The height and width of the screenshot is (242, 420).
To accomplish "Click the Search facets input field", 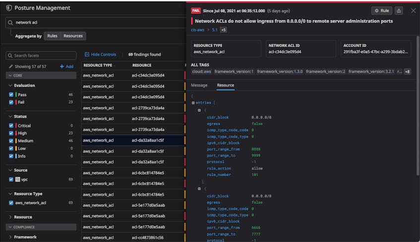I will click(41, 55).
